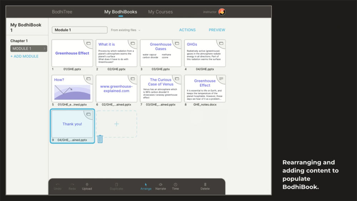
Task: Click the Module 1 name field
Action: pos(80,30)
